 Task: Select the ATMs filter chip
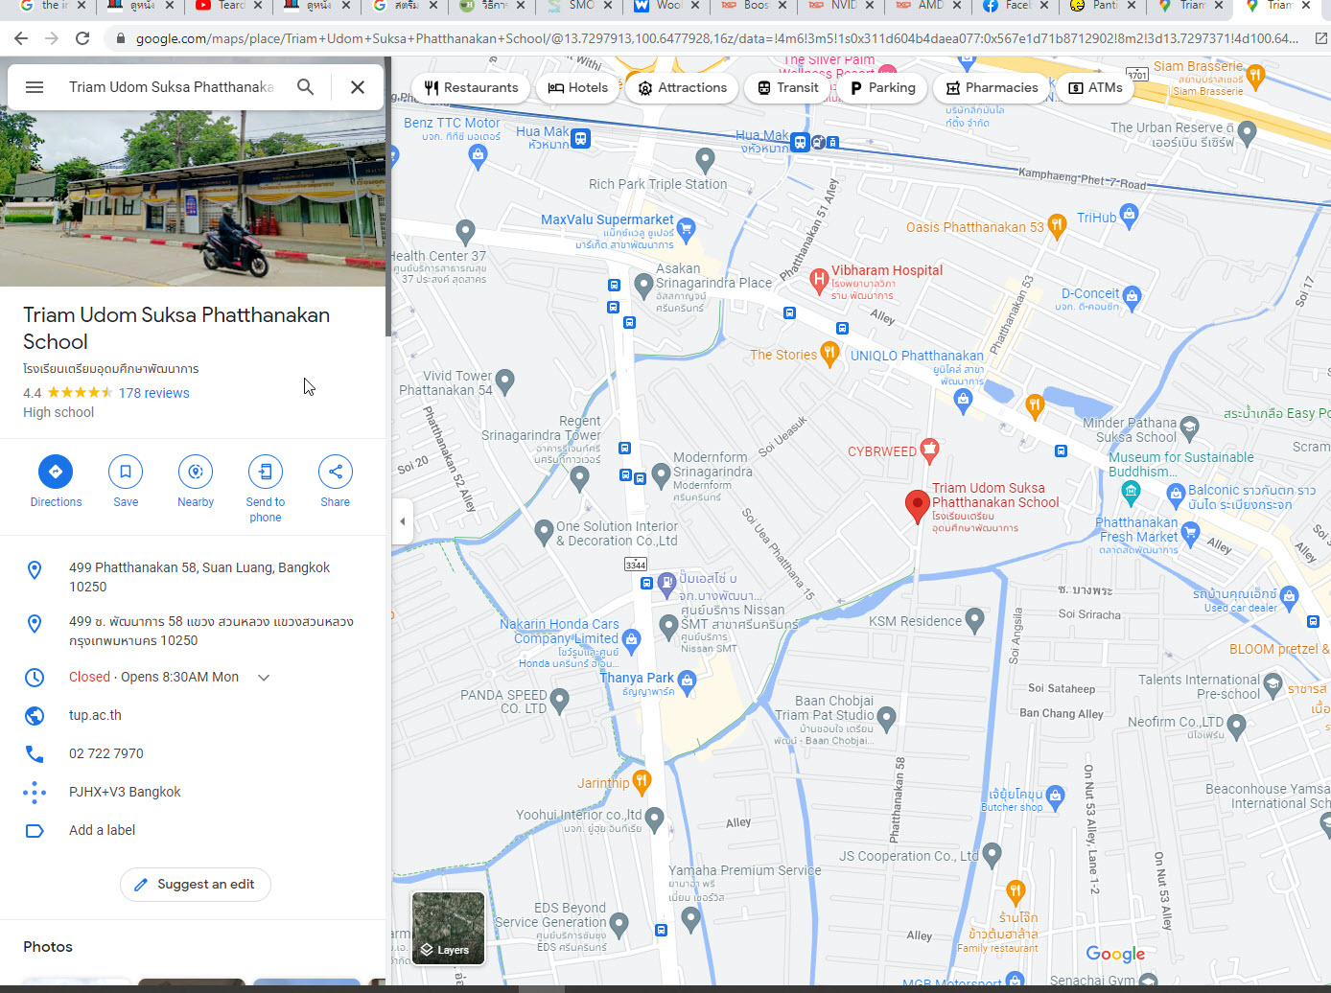(1095, 88)
